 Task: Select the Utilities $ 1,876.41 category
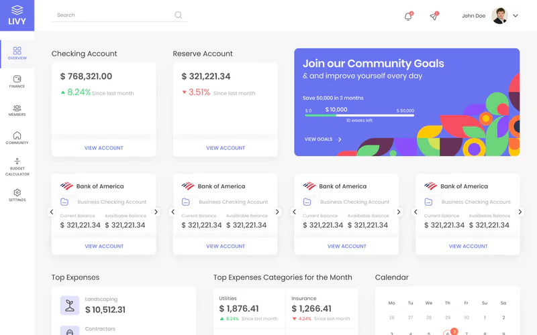point(249,309)
